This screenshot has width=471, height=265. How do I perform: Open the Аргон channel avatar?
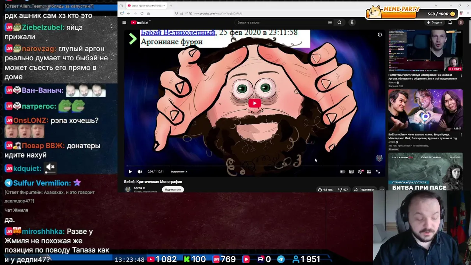pos(128,189)
